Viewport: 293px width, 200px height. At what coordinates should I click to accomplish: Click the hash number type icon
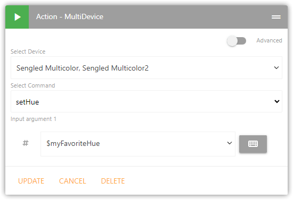coord(26,143)
